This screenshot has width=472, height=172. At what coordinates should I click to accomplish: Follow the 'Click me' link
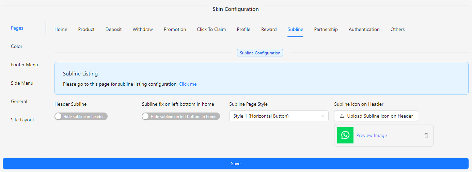click(x=188, y=84)
